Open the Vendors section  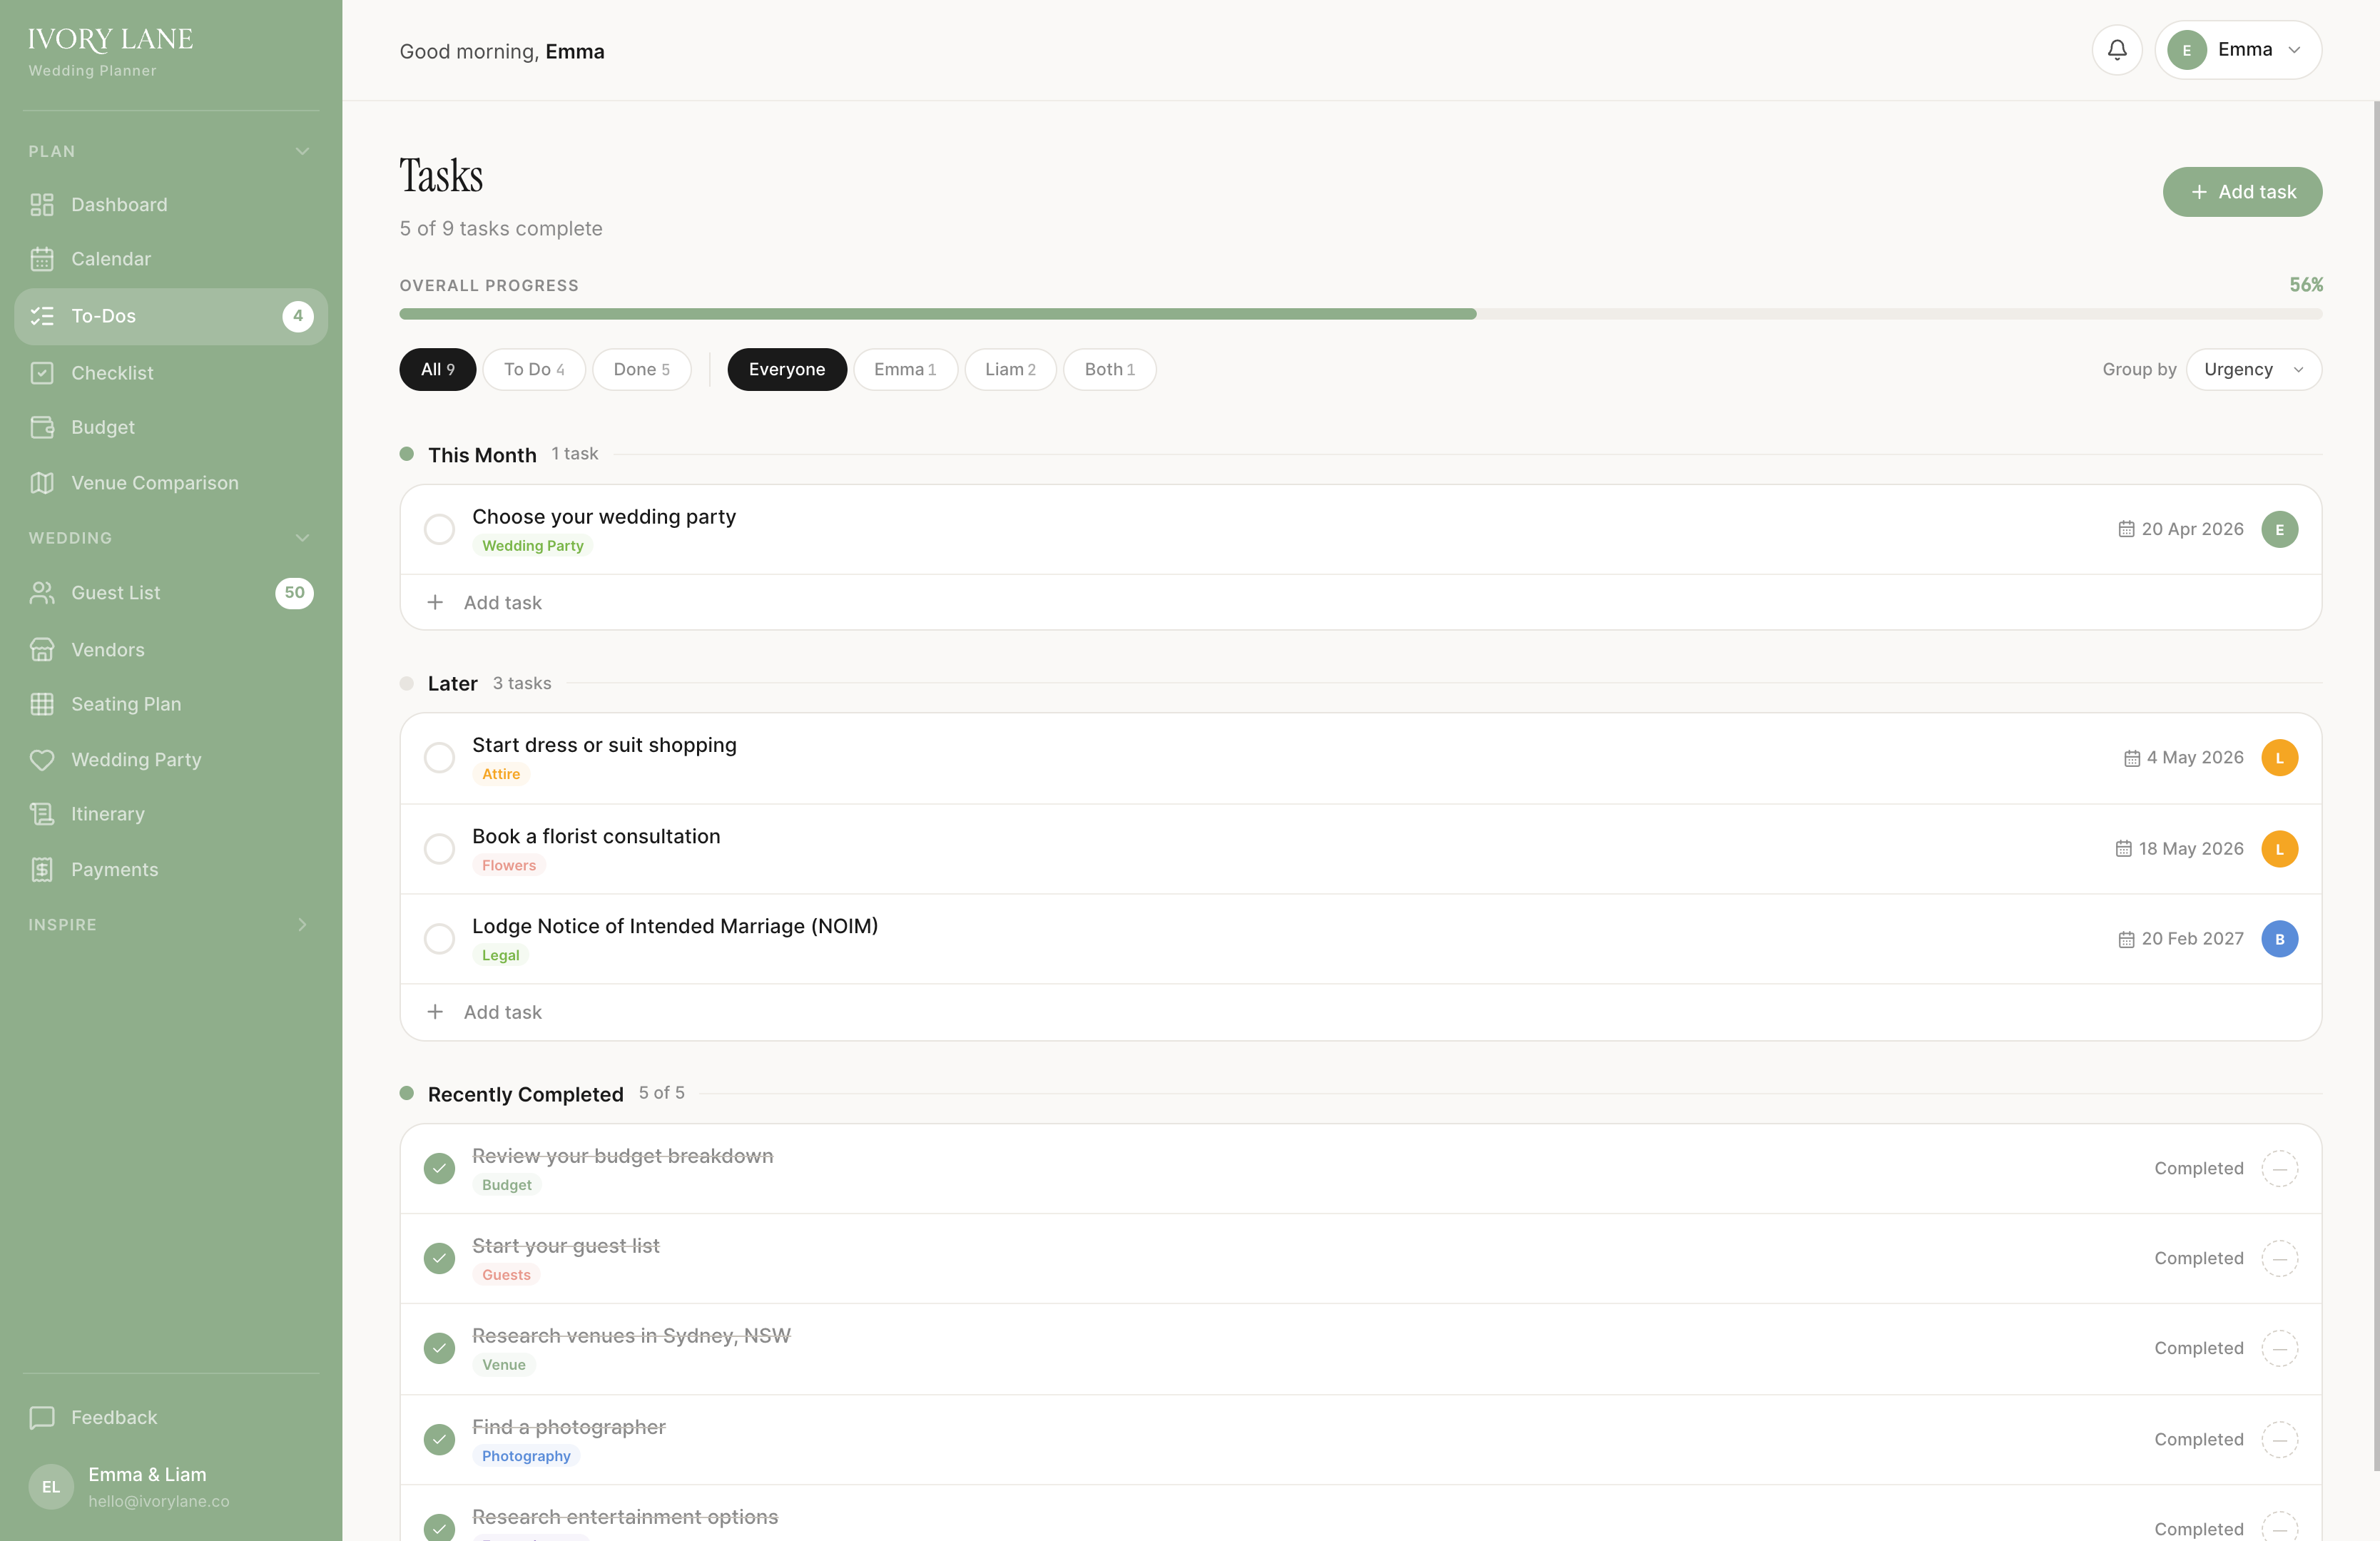[107, 650]
